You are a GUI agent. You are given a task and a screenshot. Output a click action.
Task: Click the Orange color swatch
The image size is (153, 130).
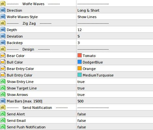(79, 68)
